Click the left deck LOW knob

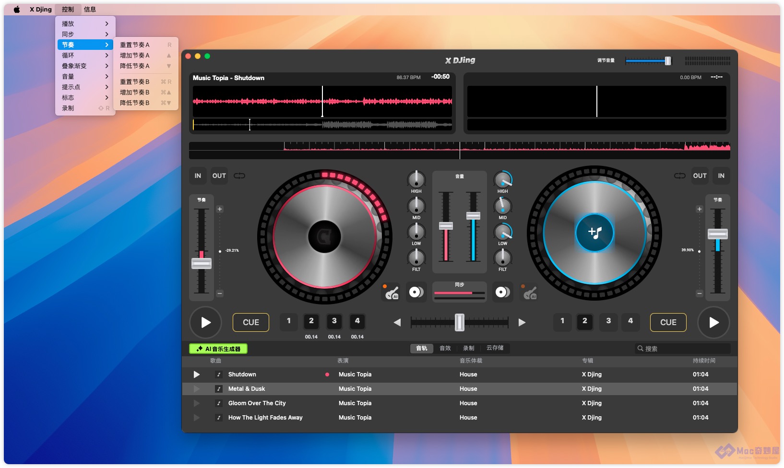coord(416,232)
